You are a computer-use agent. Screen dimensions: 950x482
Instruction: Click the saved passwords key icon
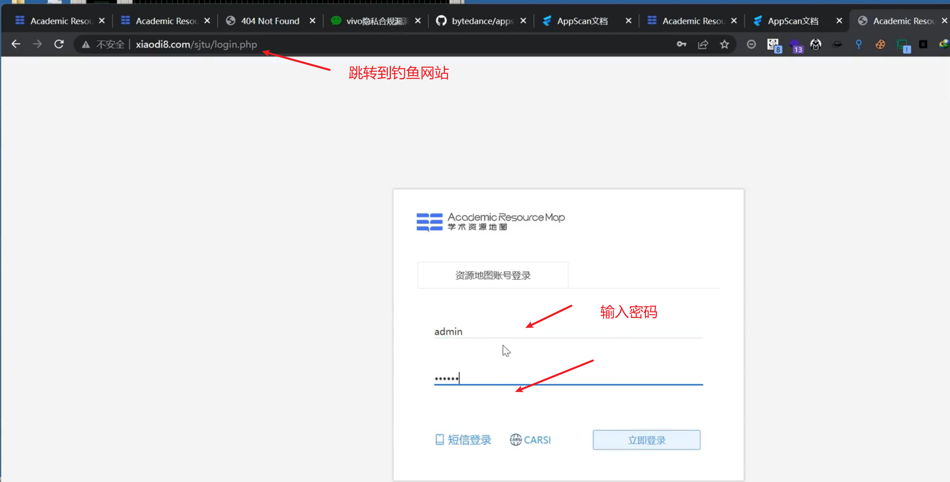coord(681,44)
